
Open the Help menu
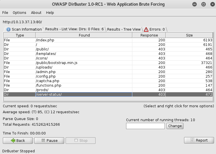tap(50, 13)
